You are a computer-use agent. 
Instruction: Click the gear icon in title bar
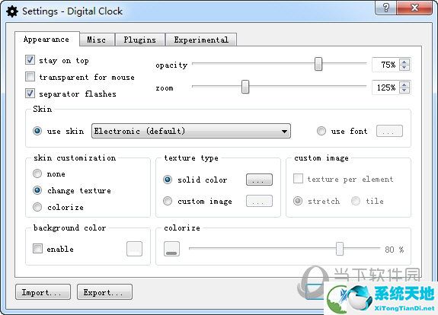12,11
